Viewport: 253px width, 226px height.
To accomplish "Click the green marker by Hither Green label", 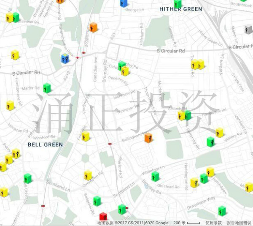I will point(178,4).
